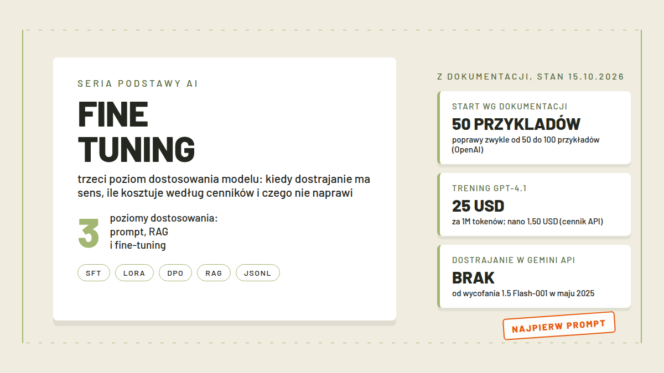Screen dimensions: 664x373
Task: Click the SFT tag pill
Action: click(94, 273)
